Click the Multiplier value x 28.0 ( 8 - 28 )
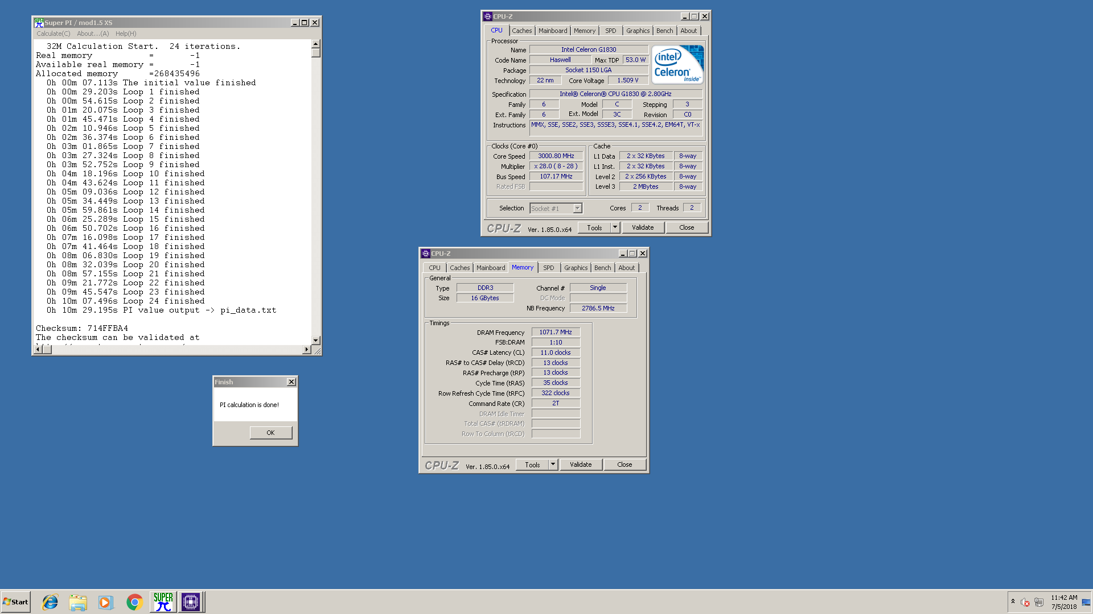The width and height of the screenshot is (1093, 614). [556, 166]
